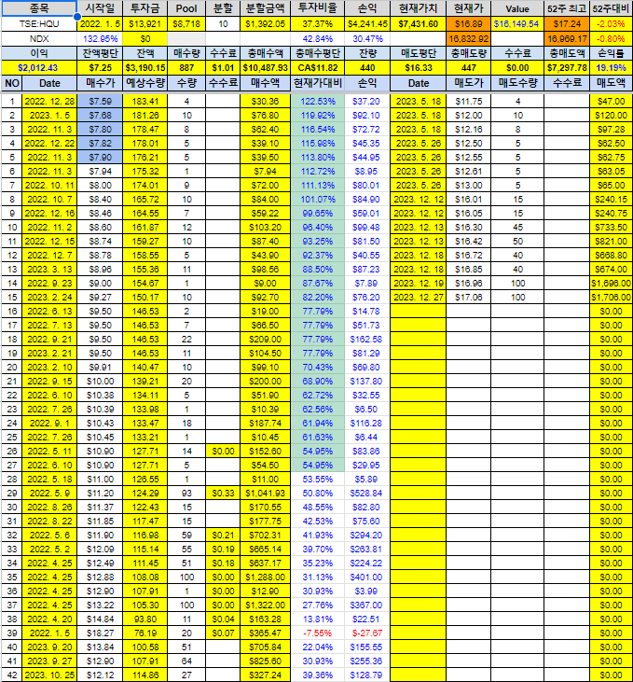Screen dimensions: 633x682
Task: Select the profit cell $4,241.45
Action: (367, 24)
